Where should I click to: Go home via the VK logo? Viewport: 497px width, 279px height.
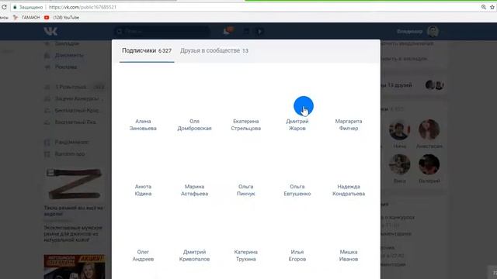50,31
